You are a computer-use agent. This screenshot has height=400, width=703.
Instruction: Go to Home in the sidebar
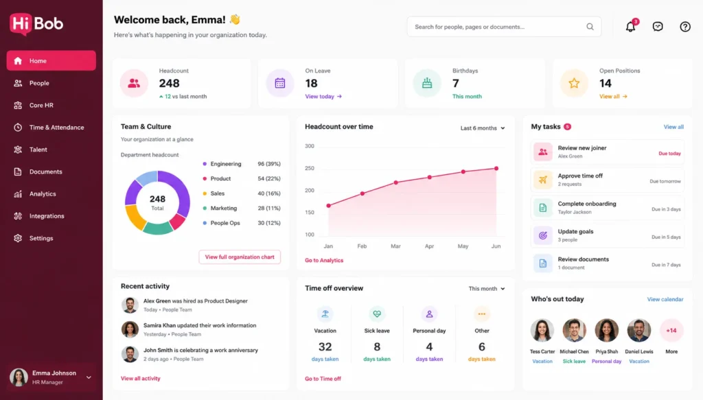51,60
